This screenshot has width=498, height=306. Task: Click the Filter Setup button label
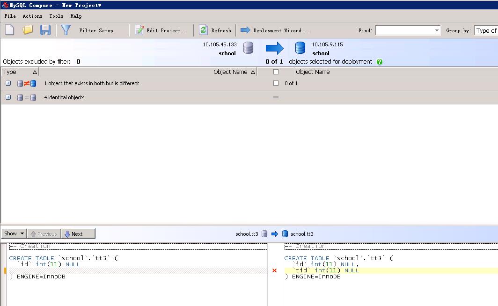(x=96, y=30)
